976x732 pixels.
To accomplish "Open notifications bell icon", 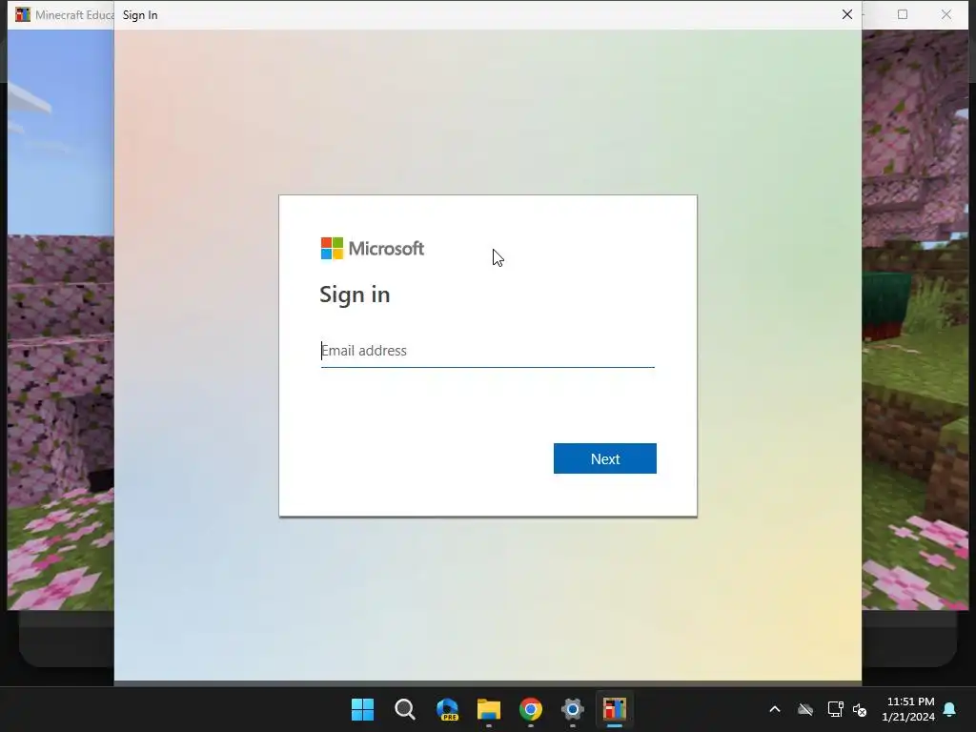I will coord(950,709).
